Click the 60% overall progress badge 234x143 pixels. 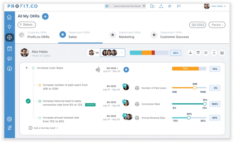(176, 53)
